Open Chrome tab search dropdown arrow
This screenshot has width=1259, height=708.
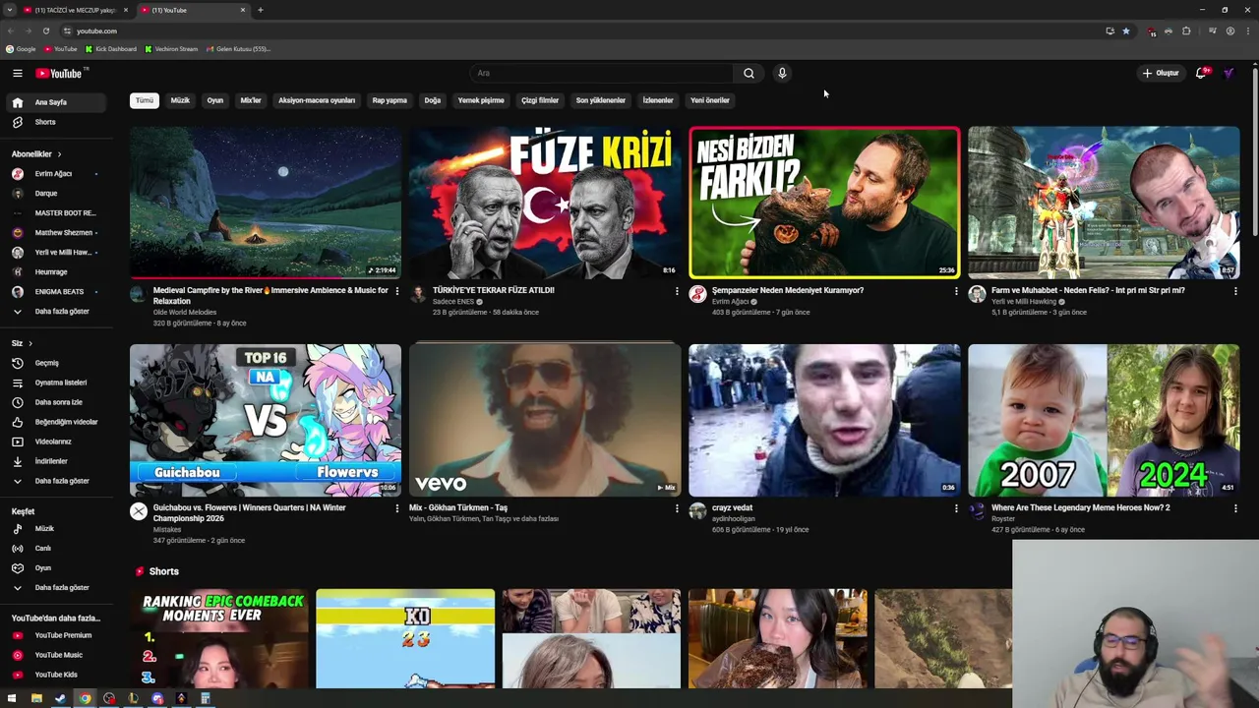coord(9,10)
